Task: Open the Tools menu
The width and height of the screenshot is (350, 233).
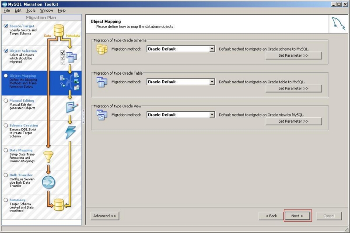Action: pos(31,10)
